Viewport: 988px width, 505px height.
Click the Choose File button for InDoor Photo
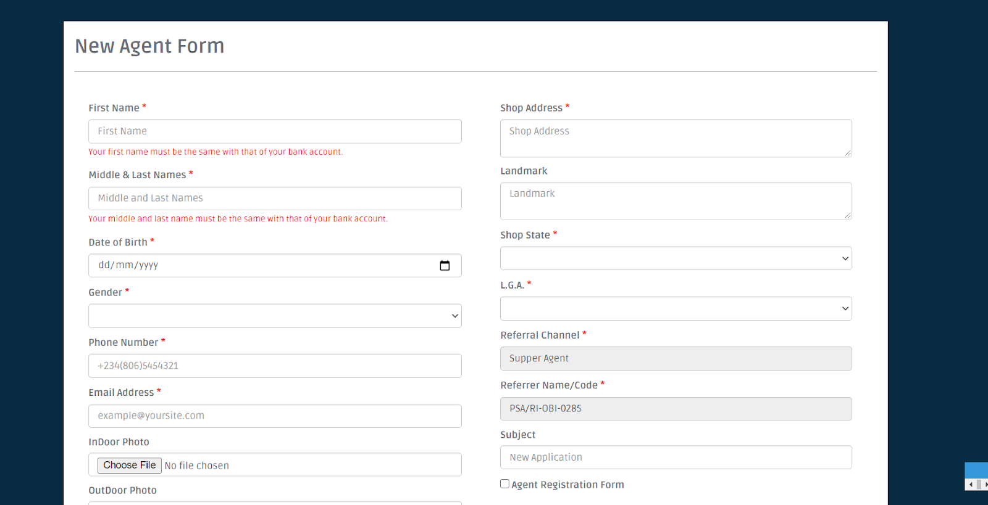tap(130, 465)
